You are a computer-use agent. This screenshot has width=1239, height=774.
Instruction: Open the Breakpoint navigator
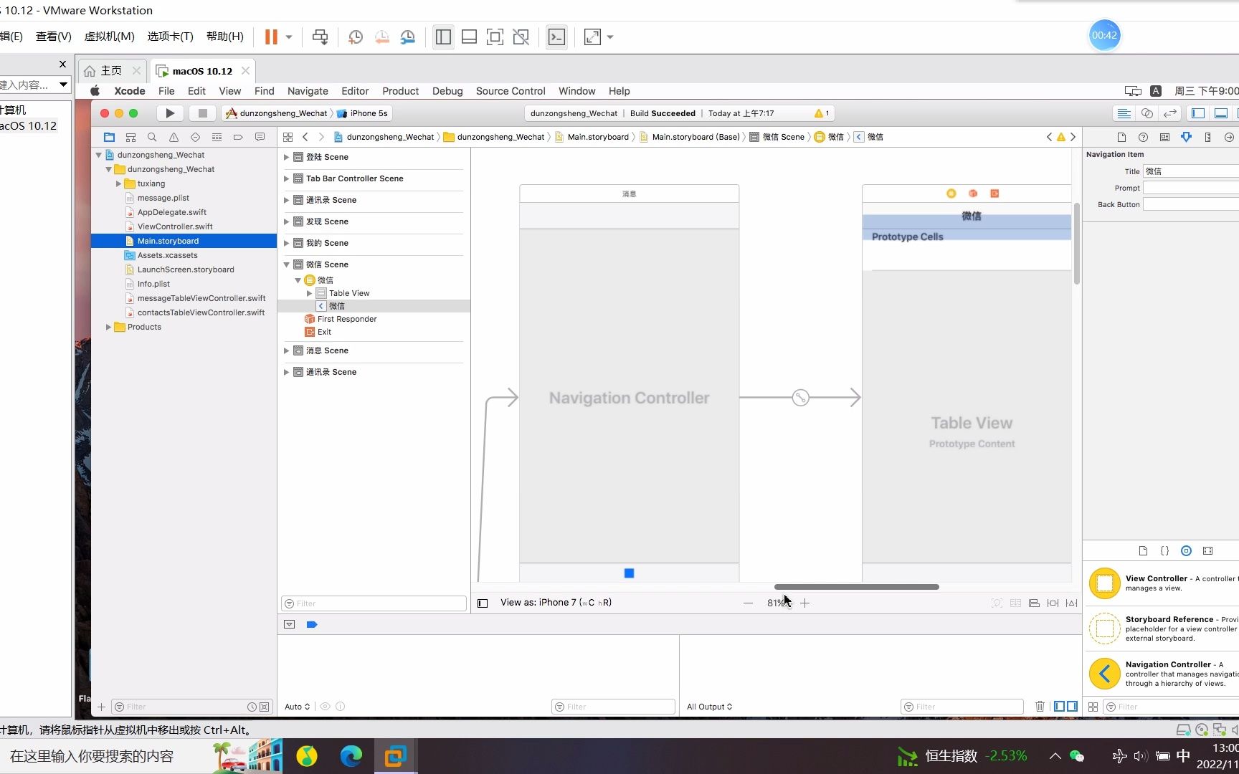[x=238, y=137]
